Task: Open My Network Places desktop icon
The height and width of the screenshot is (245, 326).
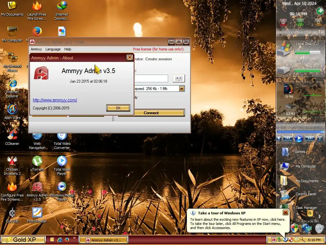Action: point(12,62)
